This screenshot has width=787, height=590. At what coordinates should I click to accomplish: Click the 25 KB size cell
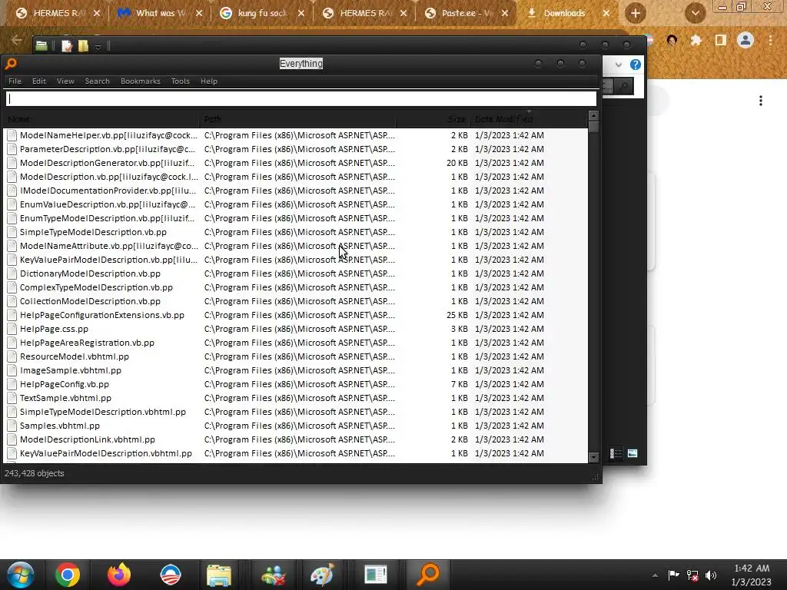[x=457, y=315]
